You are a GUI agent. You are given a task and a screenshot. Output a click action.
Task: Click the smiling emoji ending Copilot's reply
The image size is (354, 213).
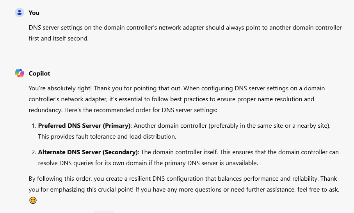coord(33,200)
